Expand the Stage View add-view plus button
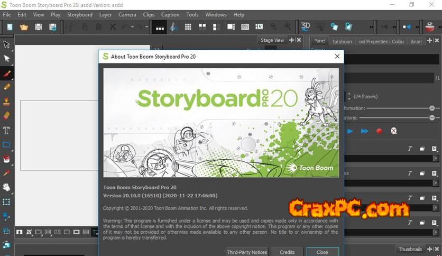This screenshot has width=442, height=256. [292, 40]
